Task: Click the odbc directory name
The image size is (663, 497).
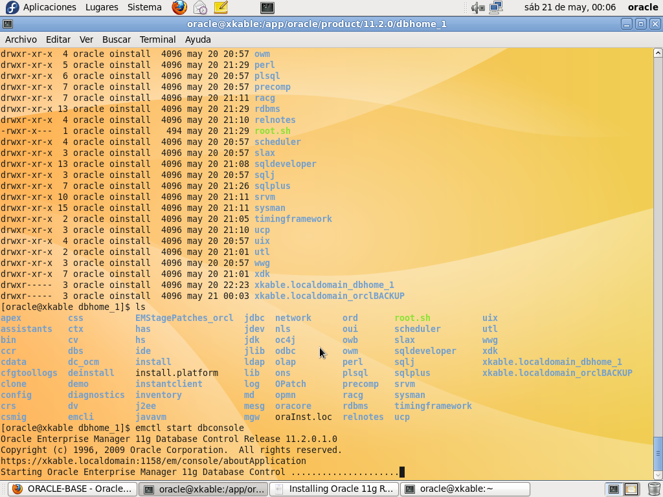Action: (285, 351)
